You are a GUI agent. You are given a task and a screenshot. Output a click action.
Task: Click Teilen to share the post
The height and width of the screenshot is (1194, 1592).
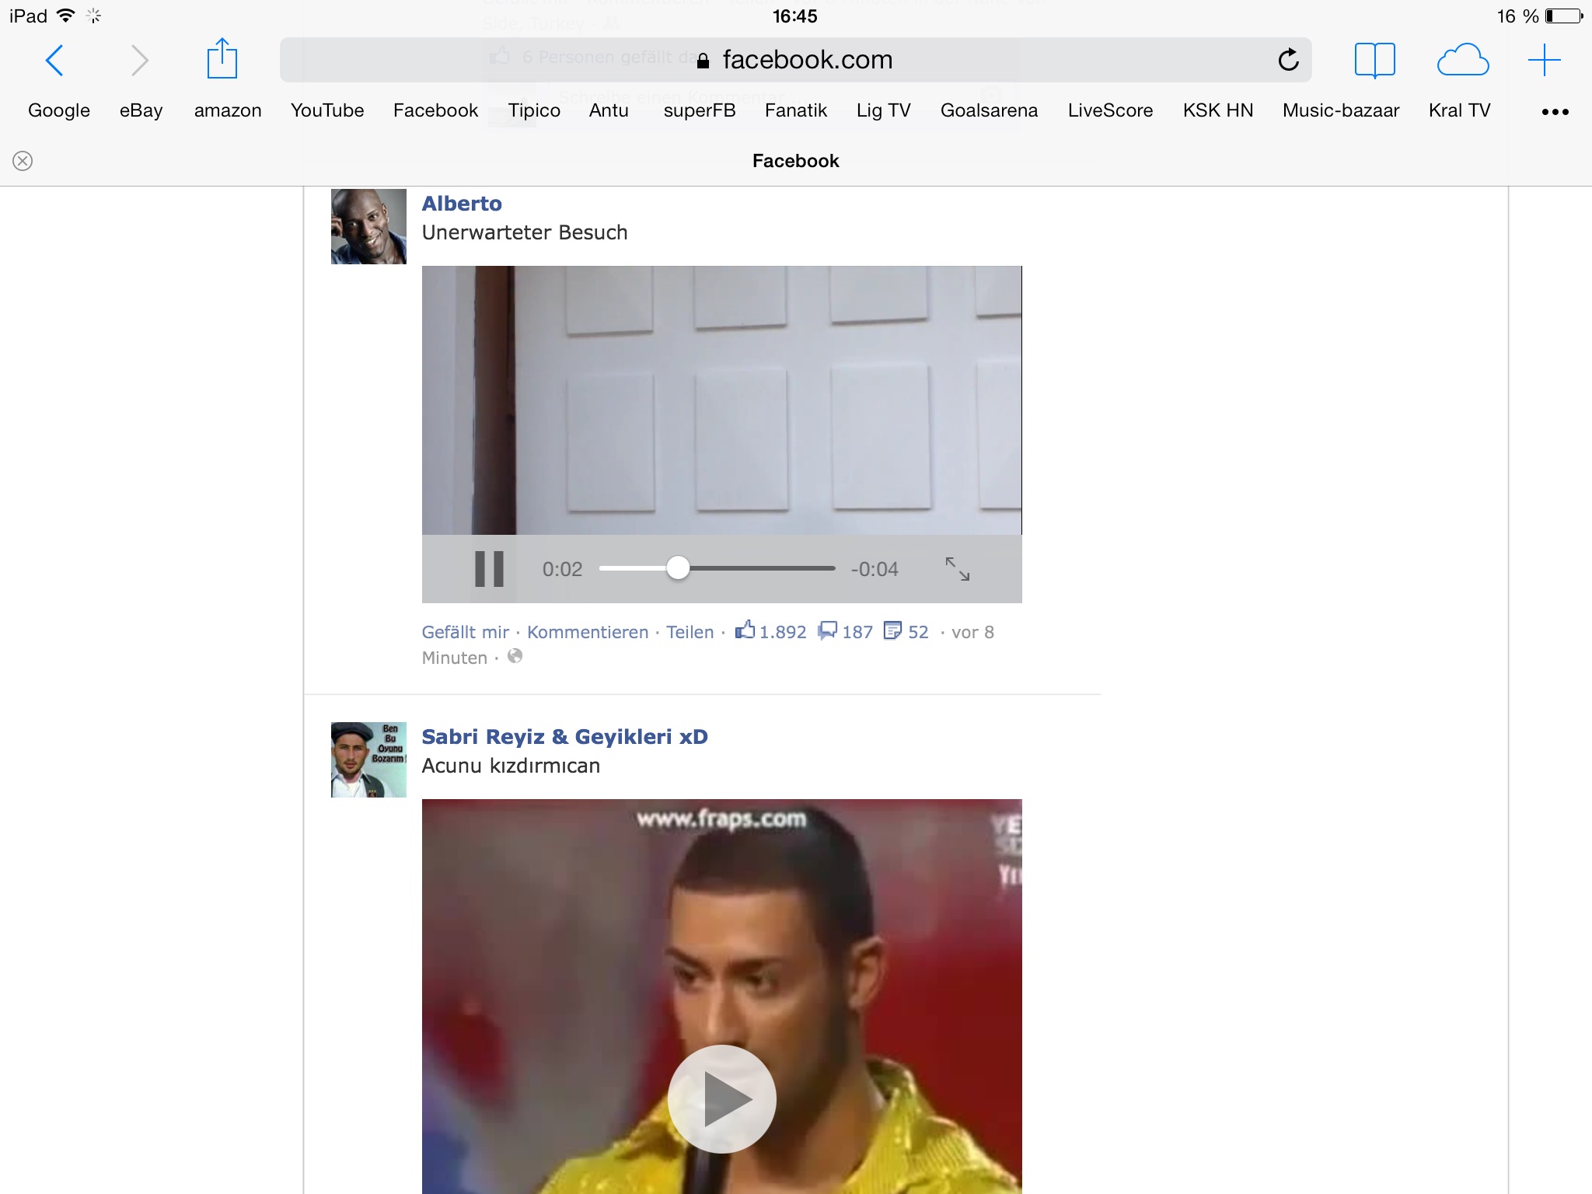coord(690,632)
